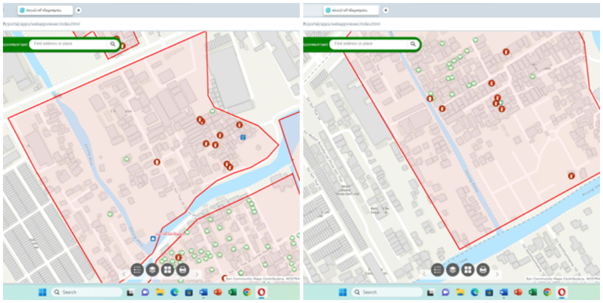Click the search magnifier in the left map
The width and height of the screenshot is (603, 303).
pyautogui.click(x=112, y=44)
